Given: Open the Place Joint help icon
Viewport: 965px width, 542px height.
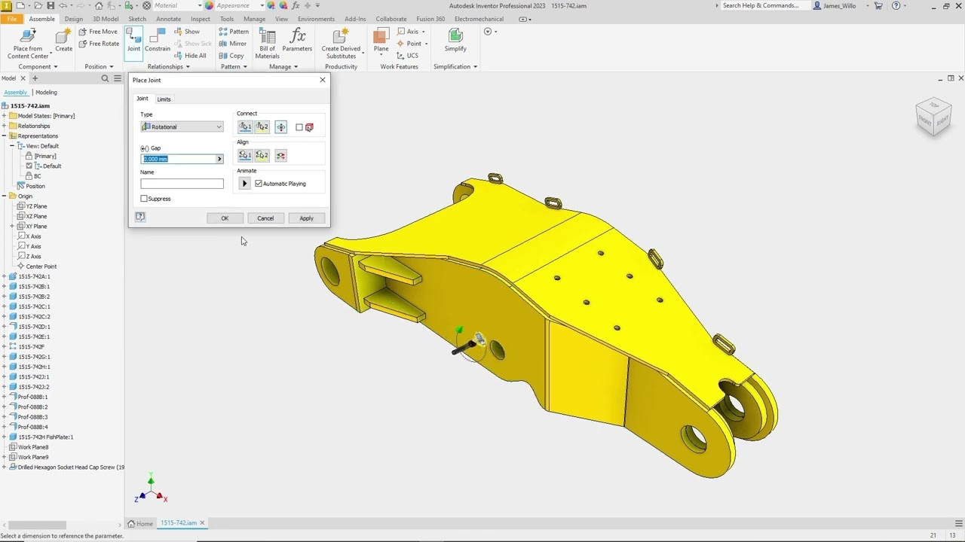Looking at the screenshot, I should (x=140, y=217).
